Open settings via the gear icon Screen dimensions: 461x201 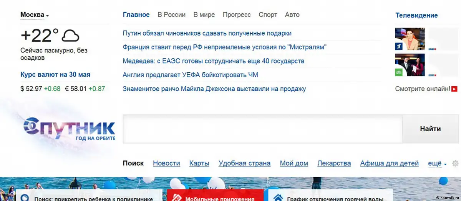[455, 163]
